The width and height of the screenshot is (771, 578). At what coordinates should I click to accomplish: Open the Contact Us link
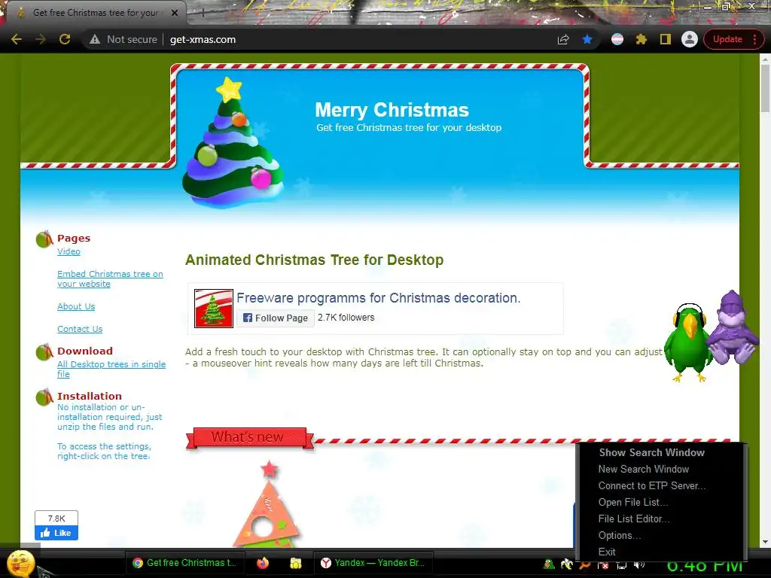80,329
